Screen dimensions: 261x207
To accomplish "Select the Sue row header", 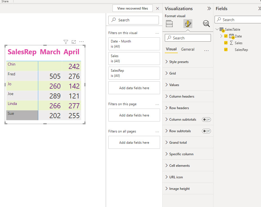I will click(22, 115).
